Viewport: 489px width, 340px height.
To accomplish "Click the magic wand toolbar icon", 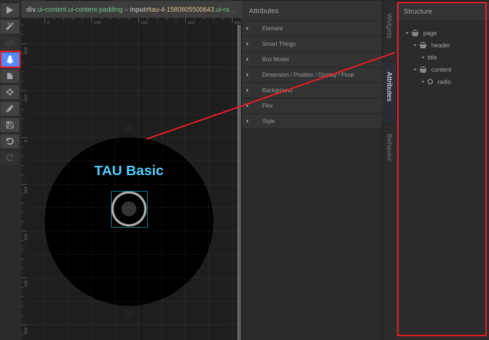I will pos(10,27).
